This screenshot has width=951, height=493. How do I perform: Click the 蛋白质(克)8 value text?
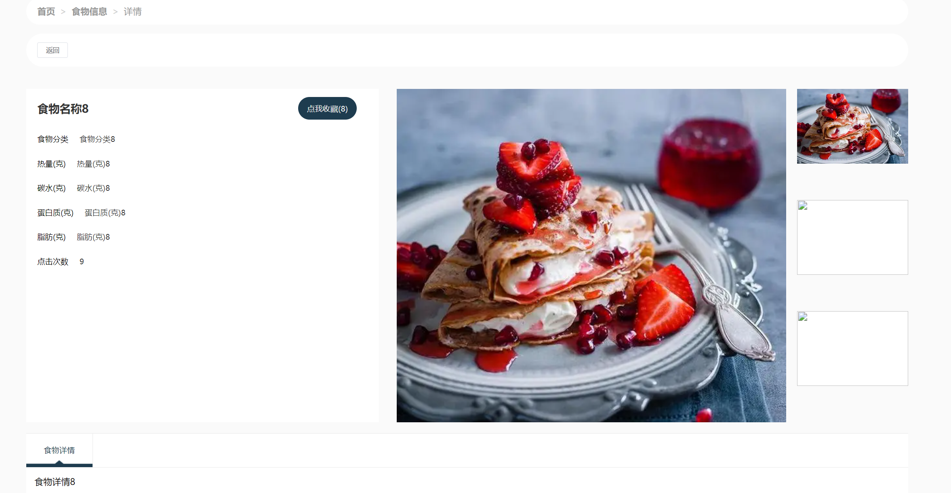(105, 213)
